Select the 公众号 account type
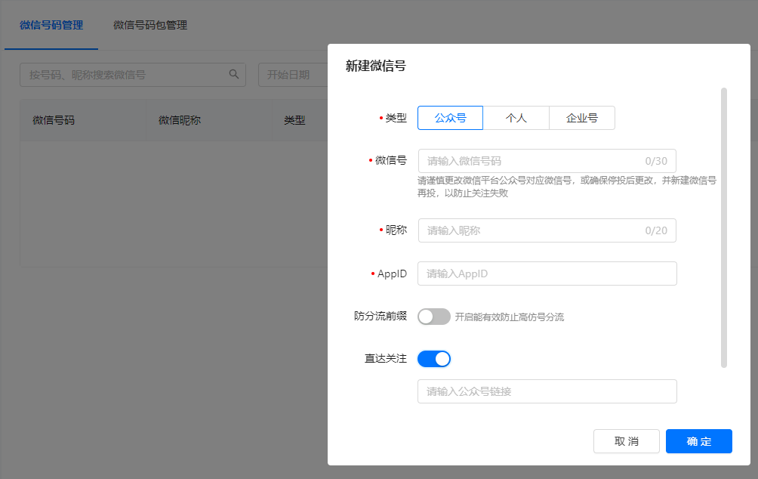758x479 pixels. pos(450,118)
